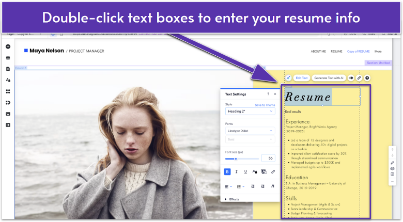Toggle Italic formatting
This screenshot has height=222, width=403.
click(236, 172)
